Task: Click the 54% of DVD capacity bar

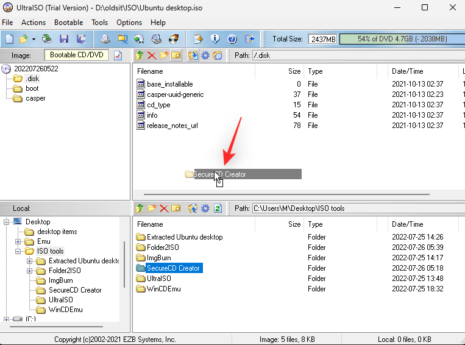Action: point(402,39)
